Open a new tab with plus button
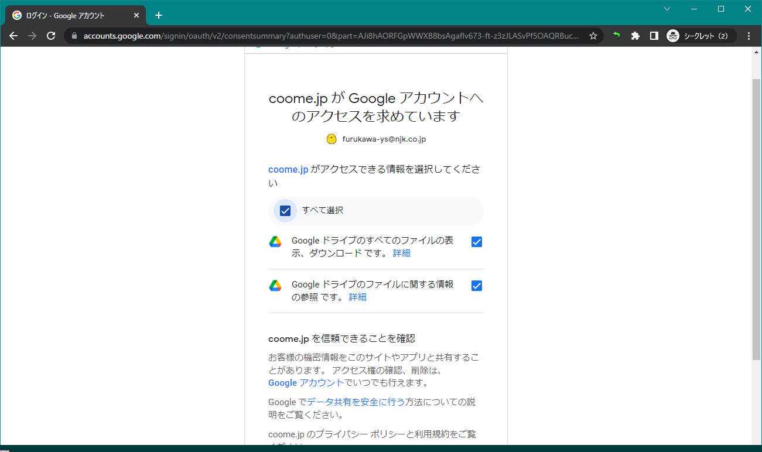Screen dimensions: 762x452 click(159, 15)
